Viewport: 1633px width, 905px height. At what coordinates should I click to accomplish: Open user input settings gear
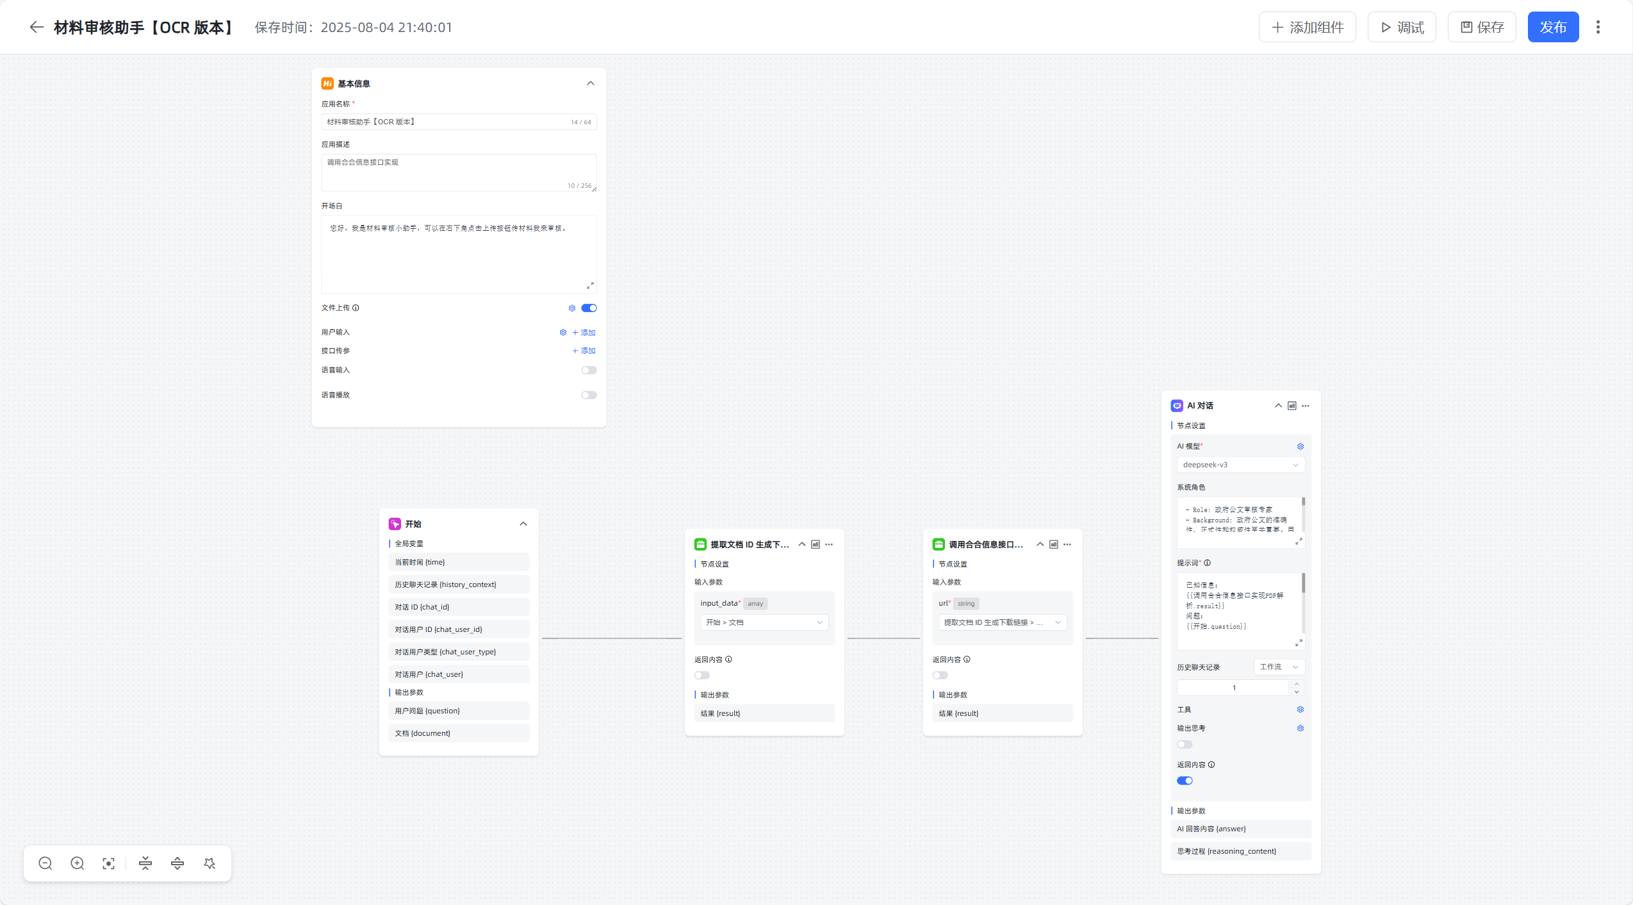(x=563, y=333)
